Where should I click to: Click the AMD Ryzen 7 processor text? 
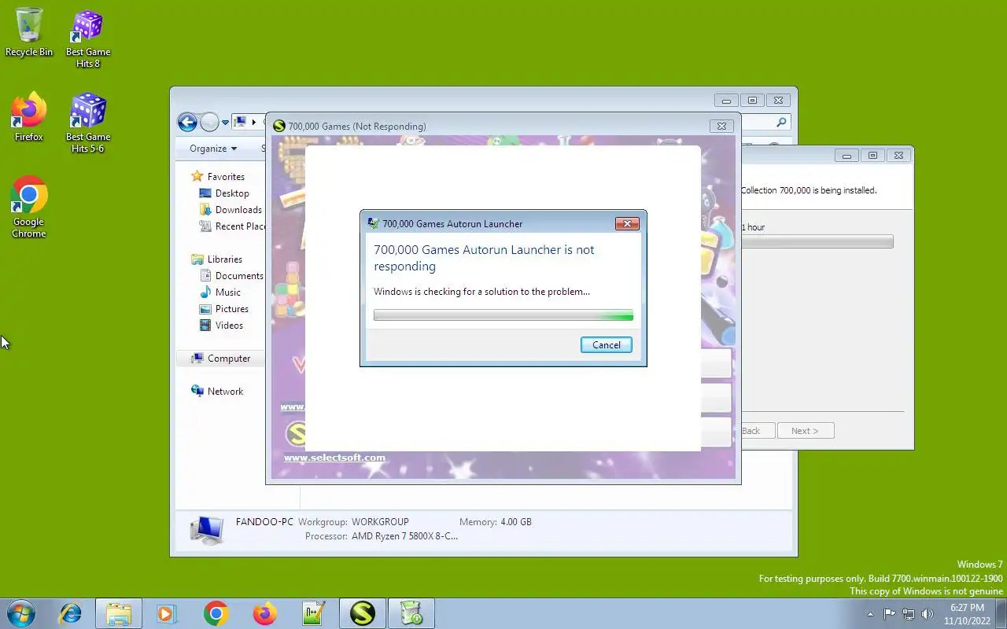point(404,536)
